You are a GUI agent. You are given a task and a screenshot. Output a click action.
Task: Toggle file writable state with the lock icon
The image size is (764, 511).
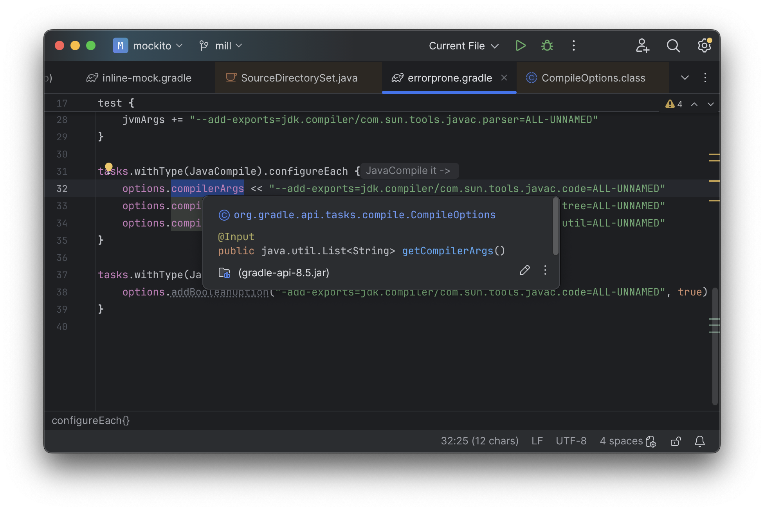(x=676, y=441)
